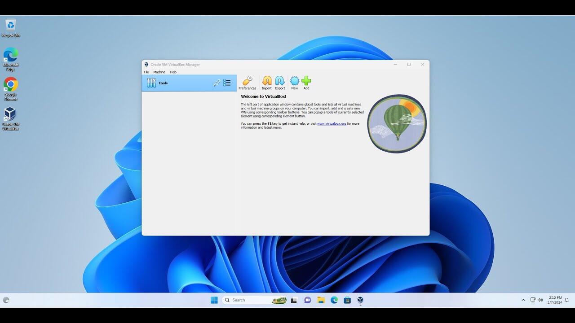
Task: Click the "Welcome to VirtualBox!" heading
Action: 263,96
